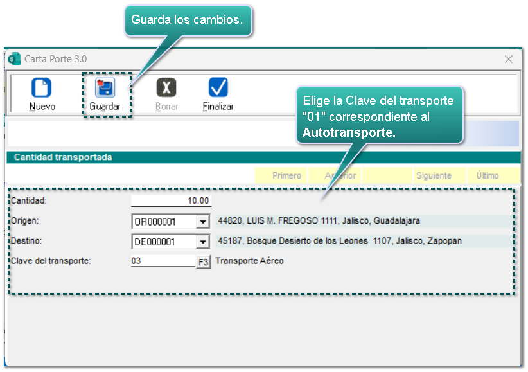Image resolution: width=528 pixels, height=372 pixels.
Task: Close the Carta Porte 3.0 window
Action: (509, 59)
